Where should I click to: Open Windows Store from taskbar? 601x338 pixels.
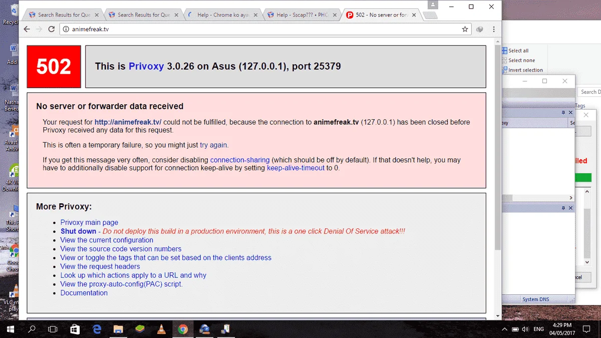(75, 329)
